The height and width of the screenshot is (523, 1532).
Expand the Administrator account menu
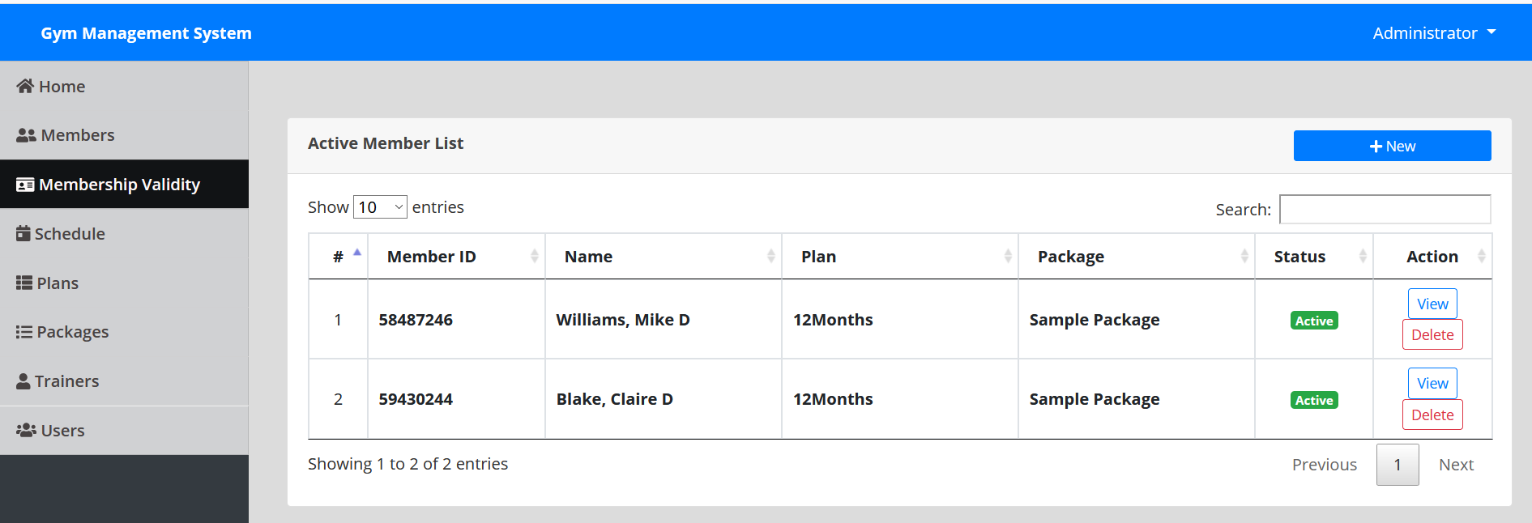click(x=1434, y=32)
